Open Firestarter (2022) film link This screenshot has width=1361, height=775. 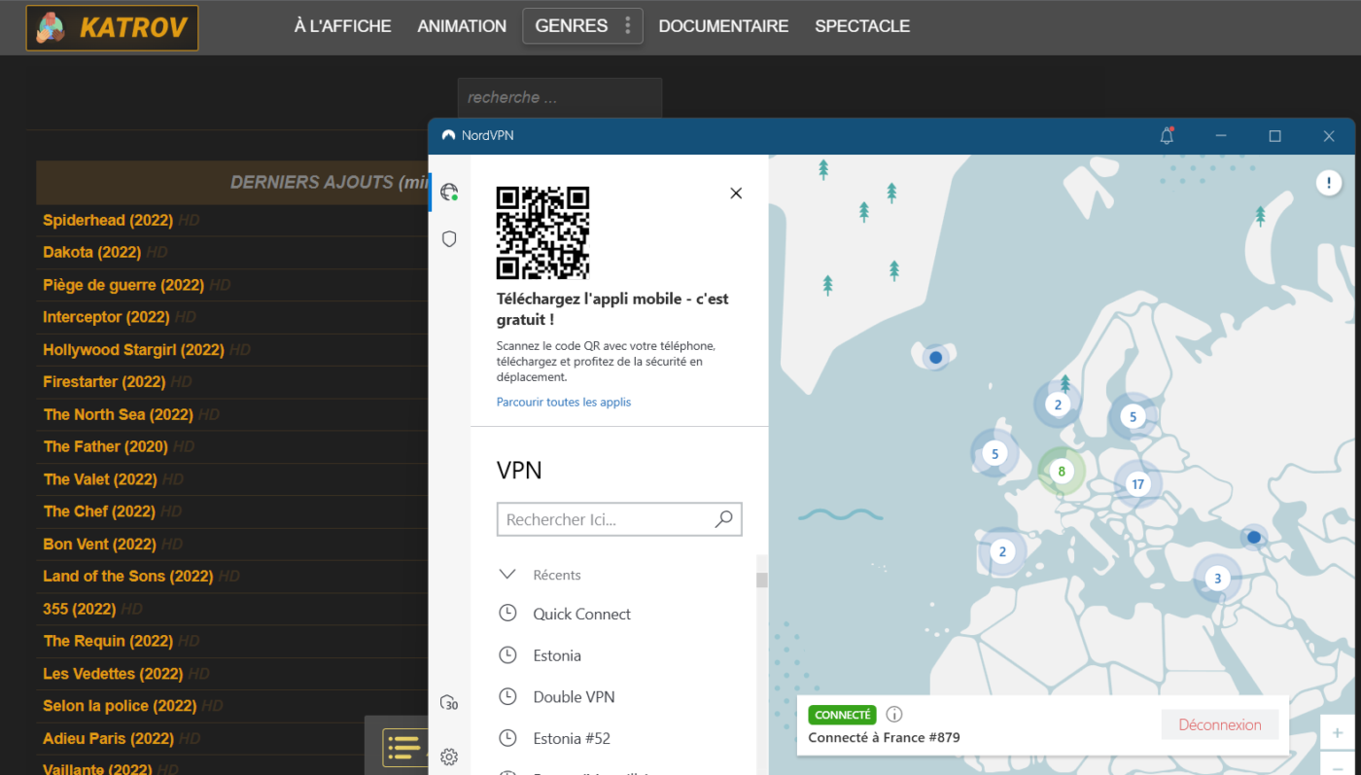point(104,382)
